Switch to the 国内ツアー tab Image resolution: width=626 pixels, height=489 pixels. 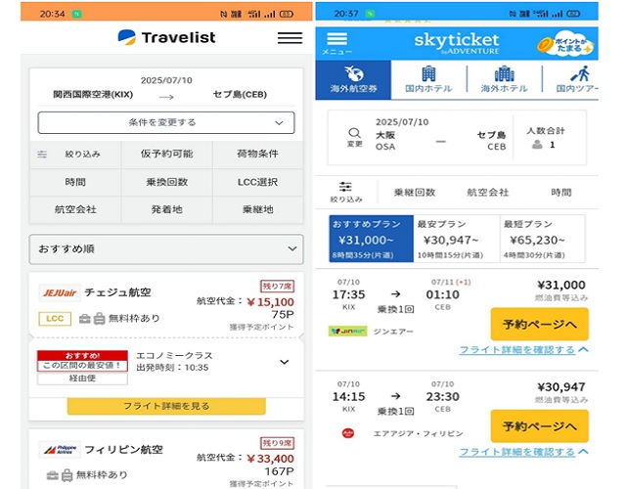[x=577, y=80]
